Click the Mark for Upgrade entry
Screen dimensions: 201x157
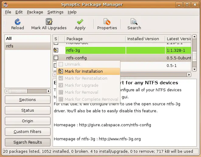pyautogui.click(x=88, y=85)
